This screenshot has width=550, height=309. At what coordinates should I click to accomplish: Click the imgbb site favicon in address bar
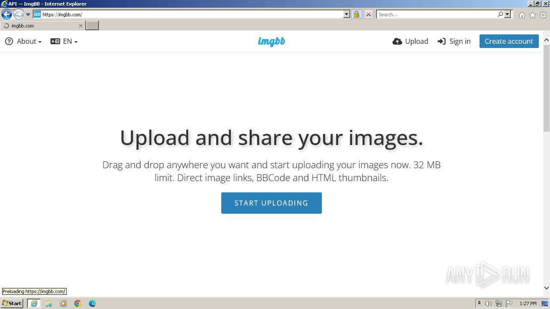(37, 14)
